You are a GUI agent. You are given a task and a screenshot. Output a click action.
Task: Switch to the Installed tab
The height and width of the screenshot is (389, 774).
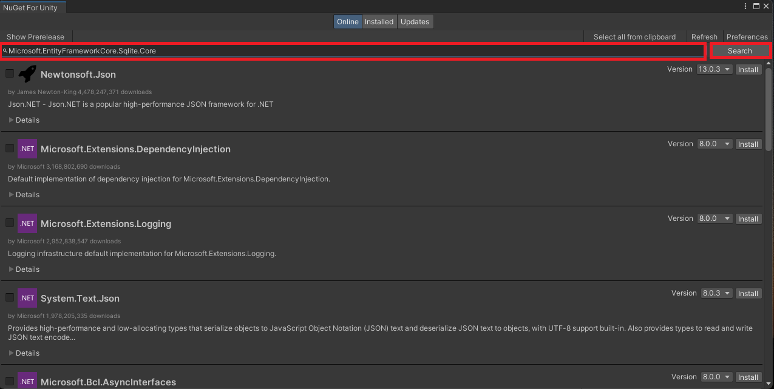379,22
